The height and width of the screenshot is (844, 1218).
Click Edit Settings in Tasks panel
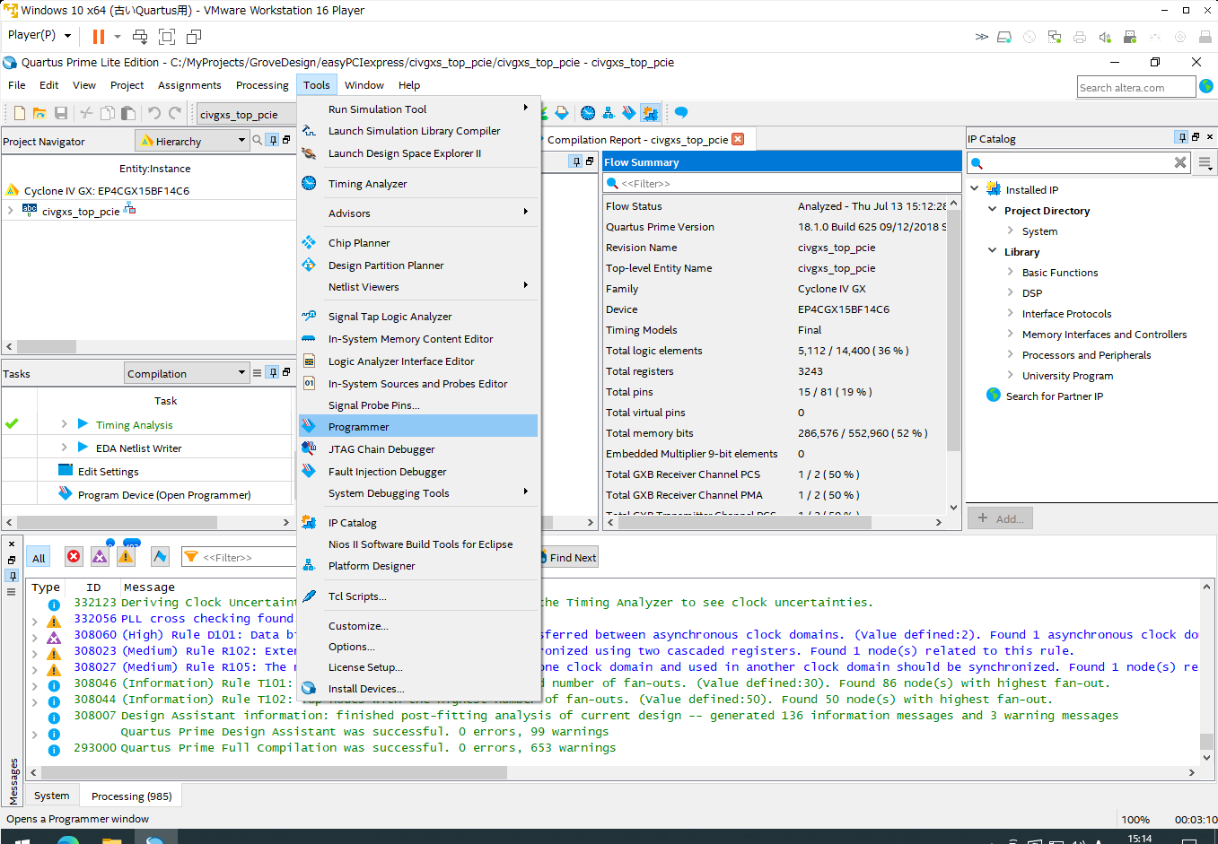click(108, 472)
